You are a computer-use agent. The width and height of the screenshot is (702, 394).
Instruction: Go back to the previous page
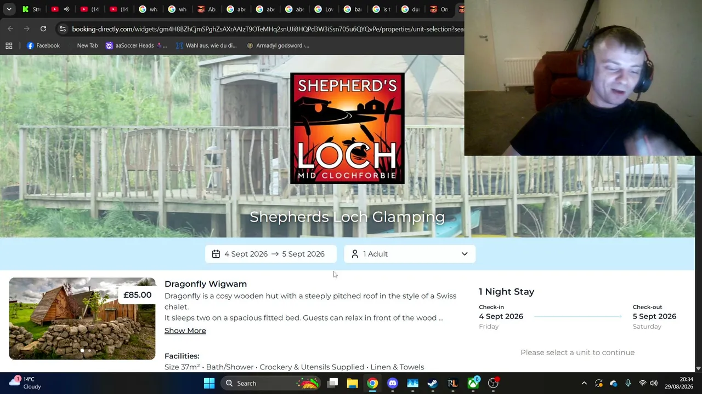tap(10, 29)
